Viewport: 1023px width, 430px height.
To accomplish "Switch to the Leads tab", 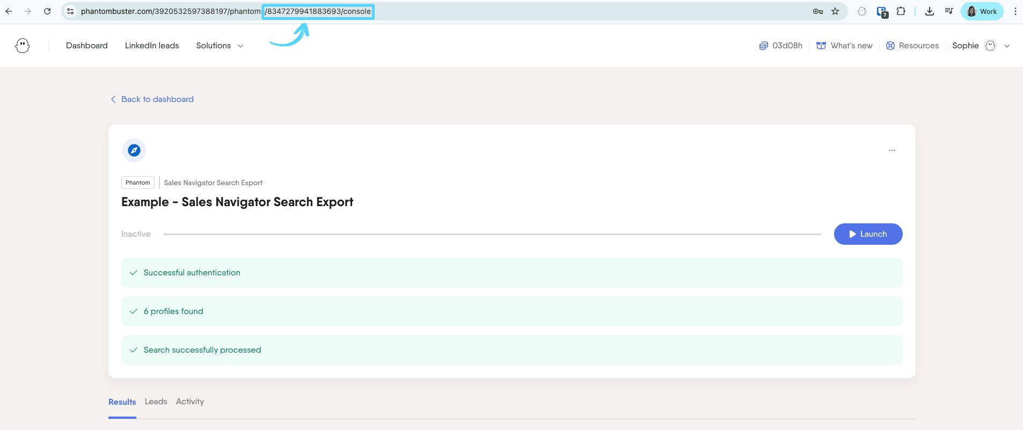I will coord(156,402).
